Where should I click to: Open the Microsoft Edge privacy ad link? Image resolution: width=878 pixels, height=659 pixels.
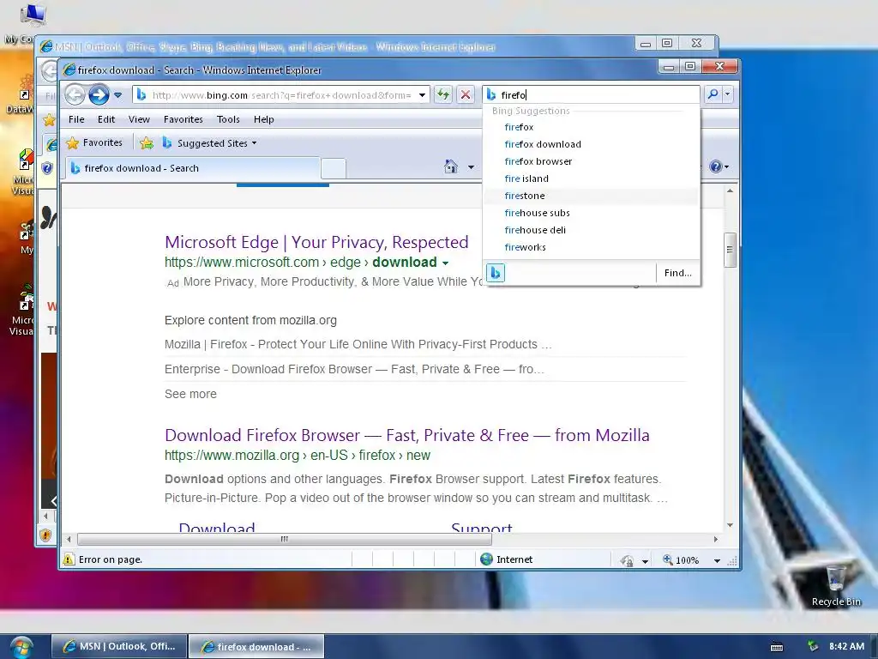pos(316,242)
